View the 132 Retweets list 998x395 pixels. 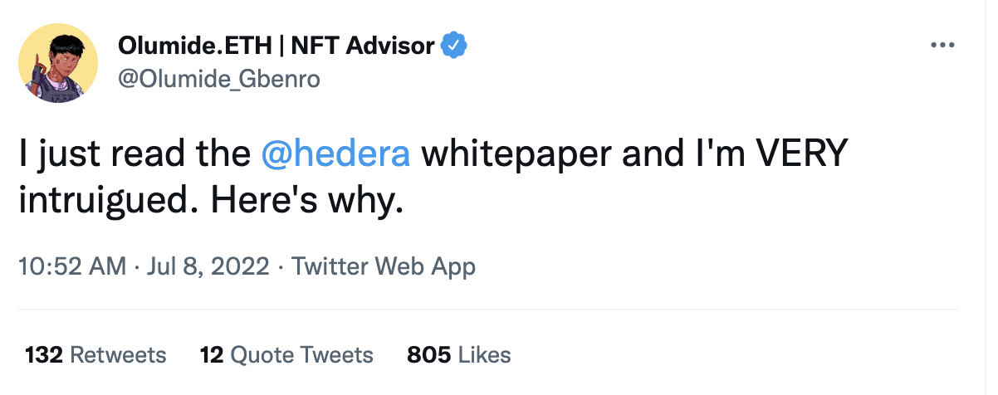coord(95,355)
